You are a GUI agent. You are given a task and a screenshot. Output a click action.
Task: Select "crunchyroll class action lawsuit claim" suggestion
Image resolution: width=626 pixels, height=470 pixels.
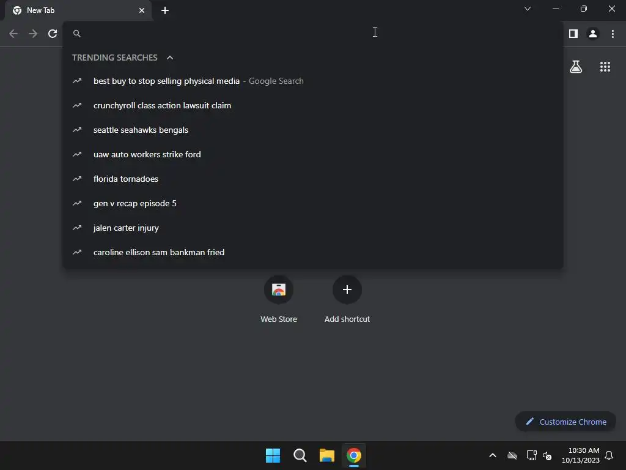point(313,105)
